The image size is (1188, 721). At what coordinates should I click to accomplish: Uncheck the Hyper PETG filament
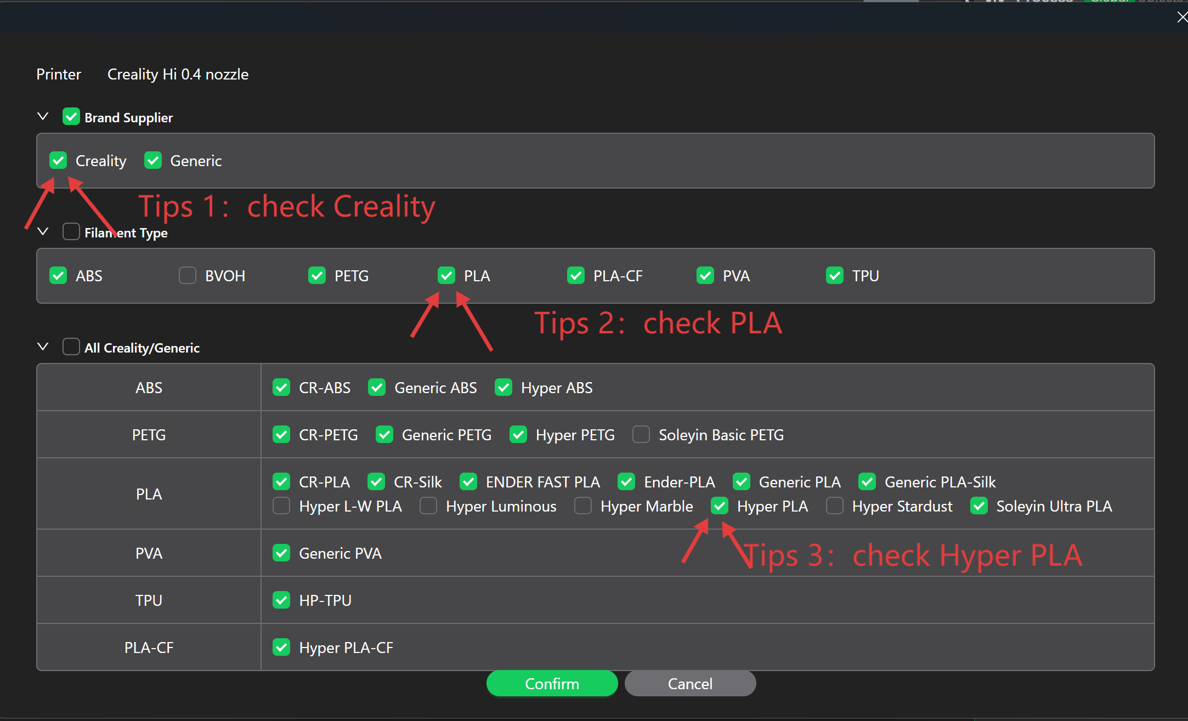pyautogui.click(x=518, y=435)
